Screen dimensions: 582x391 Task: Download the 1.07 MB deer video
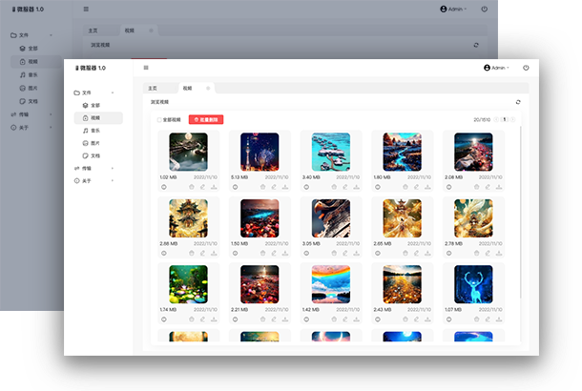[x=499, y=319]
